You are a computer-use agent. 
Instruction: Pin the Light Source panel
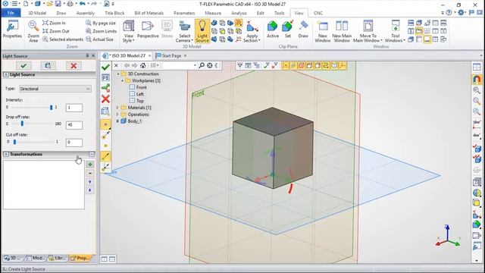[x=88, y=55]
